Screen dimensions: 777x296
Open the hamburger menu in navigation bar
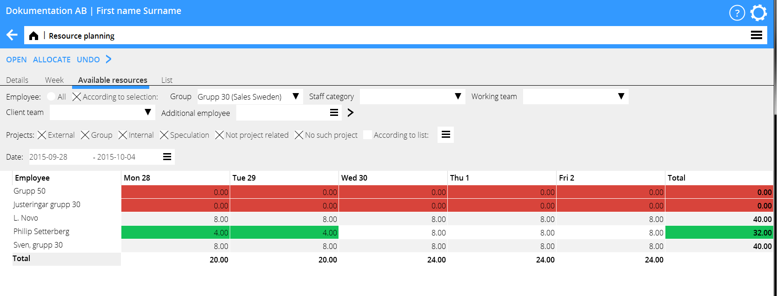tap(756, 35)
